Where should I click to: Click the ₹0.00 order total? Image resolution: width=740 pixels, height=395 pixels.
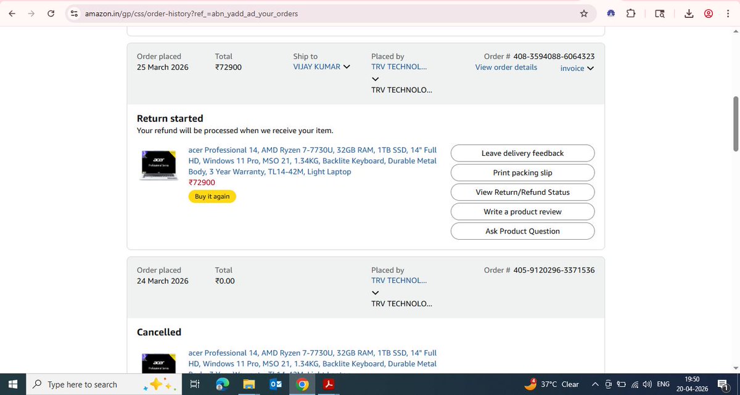[x=225, y=281]
